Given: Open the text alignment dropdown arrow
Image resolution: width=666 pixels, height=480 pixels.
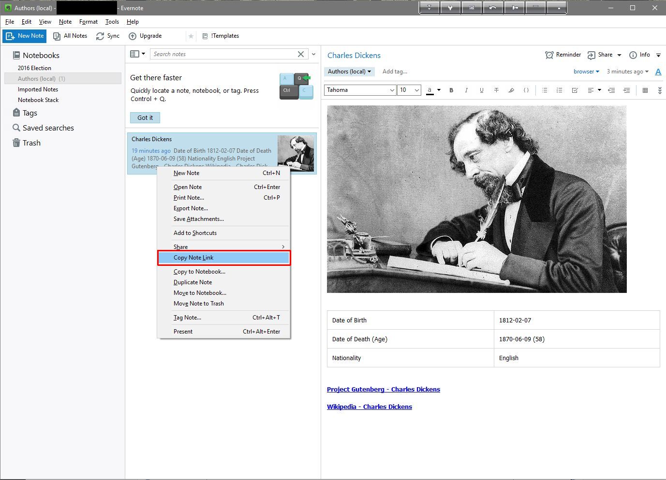Looking at the screenshot, I should (599, 90).
